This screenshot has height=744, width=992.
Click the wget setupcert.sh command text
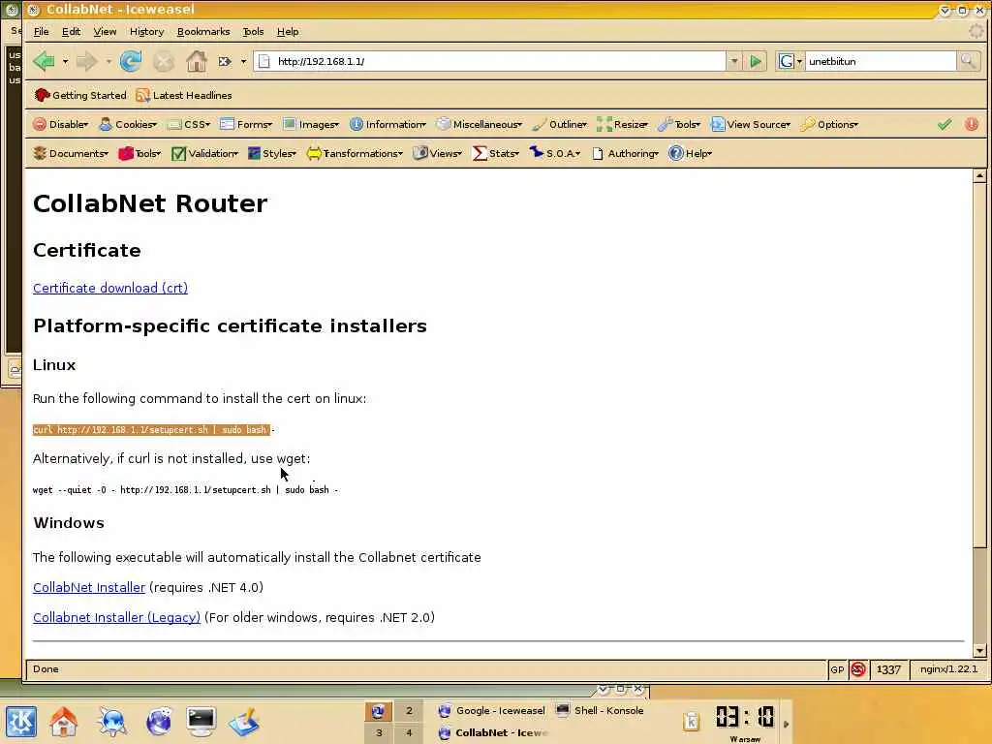185,489
